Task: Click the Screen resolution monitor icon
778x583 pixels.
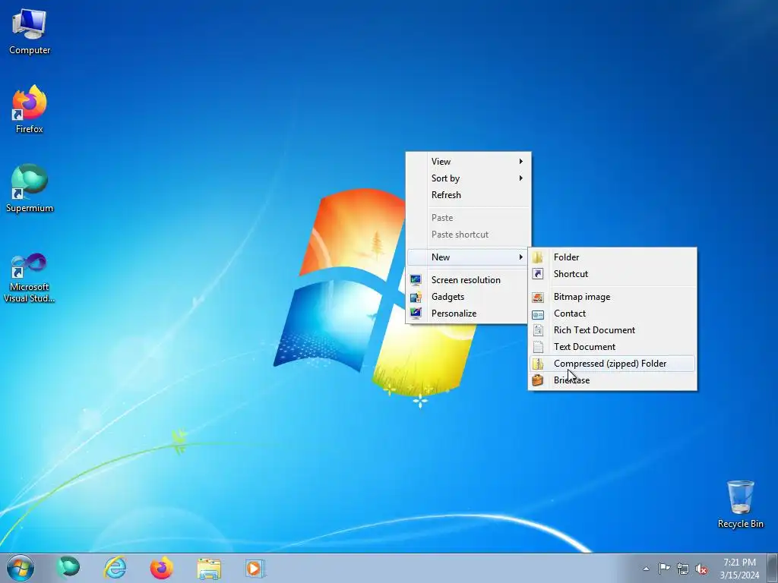Action: 416,280
